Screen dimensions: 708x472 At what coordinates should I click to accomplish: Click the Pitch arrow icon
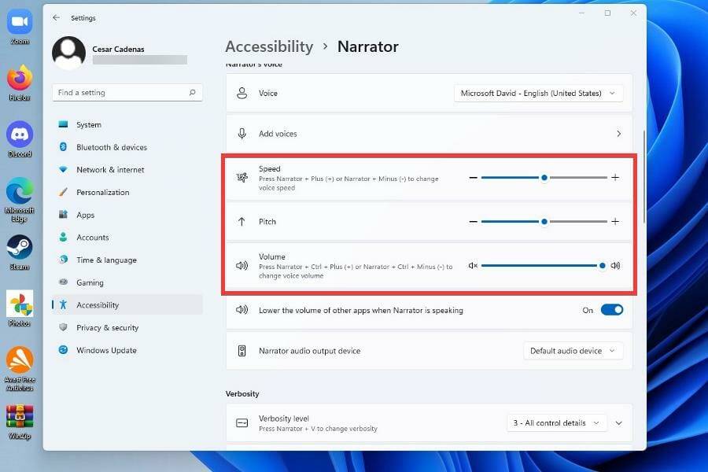pyautogui.click(x=242, y=221)
